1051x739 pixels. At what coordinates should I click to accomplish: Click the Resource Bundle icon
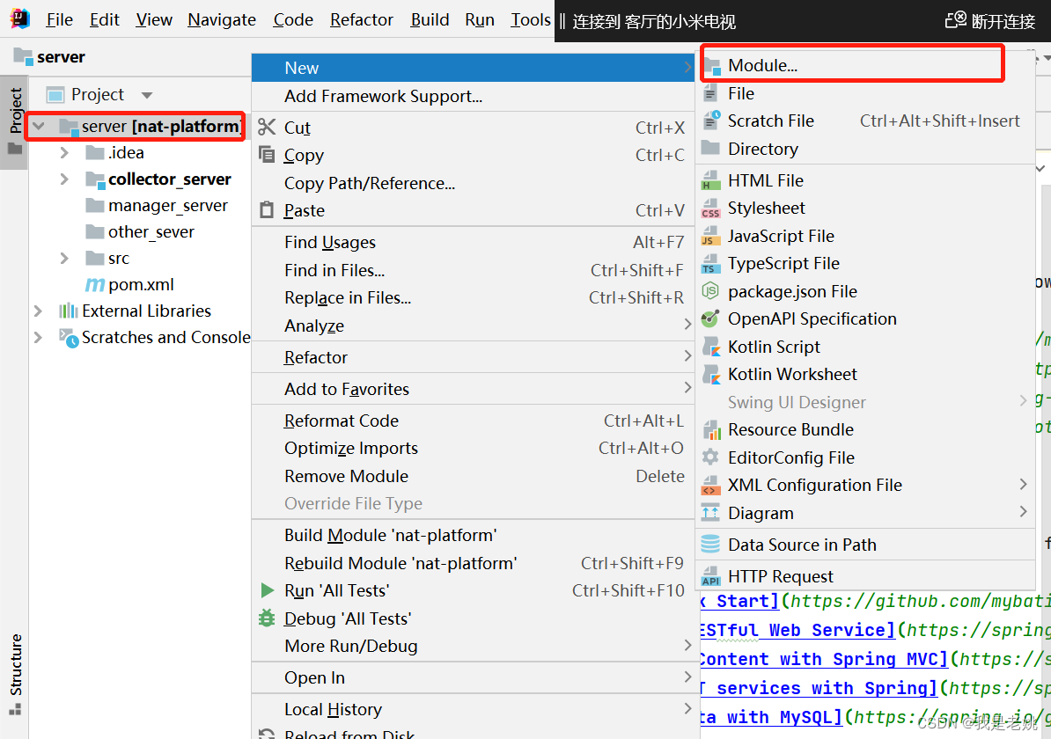click(x=710, y=429)
